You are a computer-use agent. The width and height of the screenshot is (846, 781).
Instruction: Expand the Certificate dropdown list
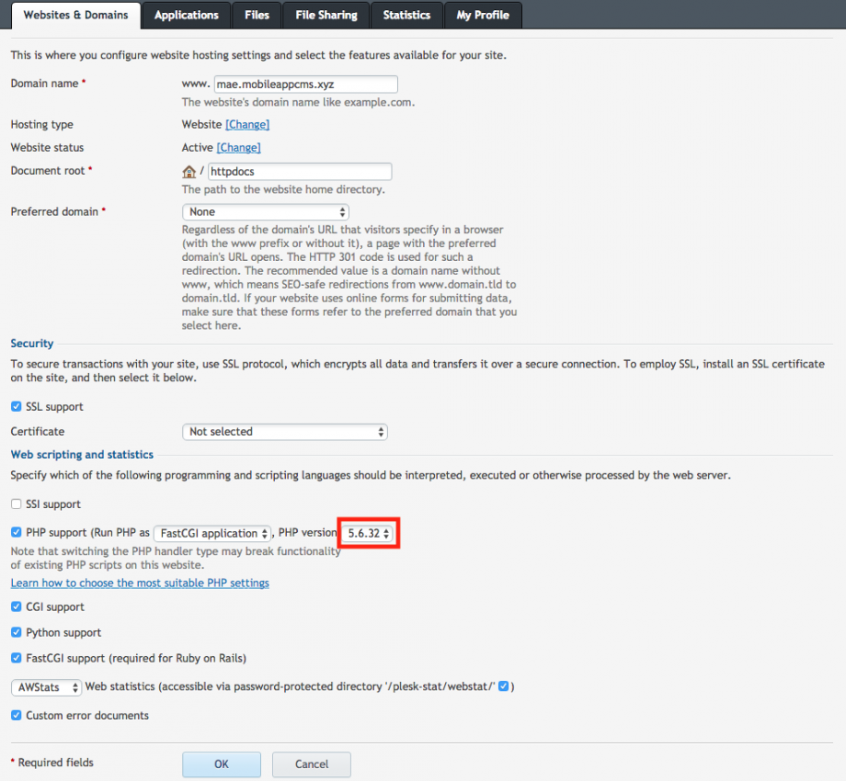pos(285,432)
